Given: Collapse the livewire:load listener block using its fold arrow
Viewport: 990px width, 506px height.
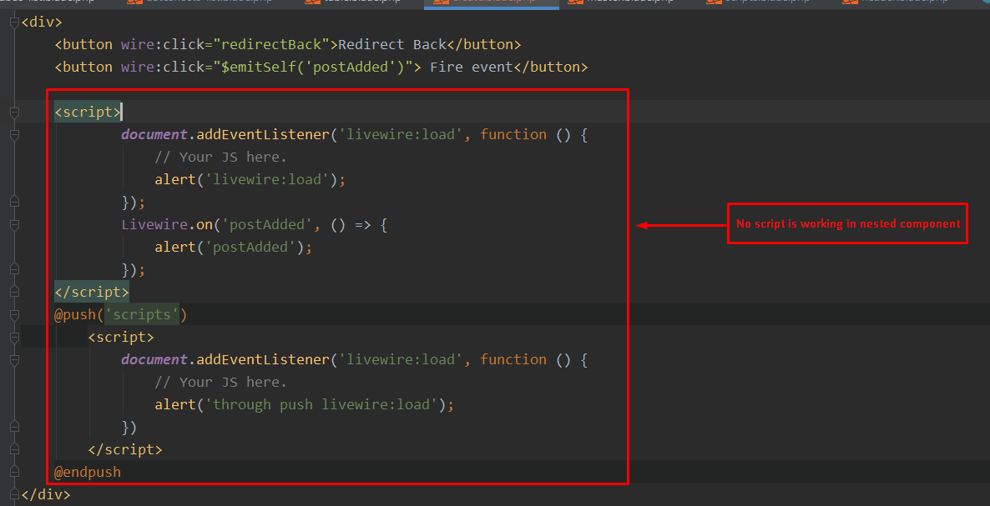Looking at the screenshot, I should [13, 133].
